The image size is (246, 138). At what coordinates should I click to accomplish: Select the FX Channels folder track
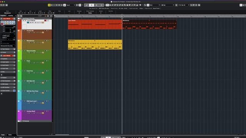(x=35, y=121)
